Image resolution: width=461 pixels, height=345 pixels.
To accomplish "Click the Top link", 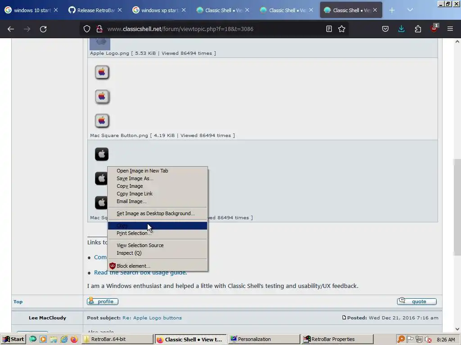I will [x=18, y=301].
